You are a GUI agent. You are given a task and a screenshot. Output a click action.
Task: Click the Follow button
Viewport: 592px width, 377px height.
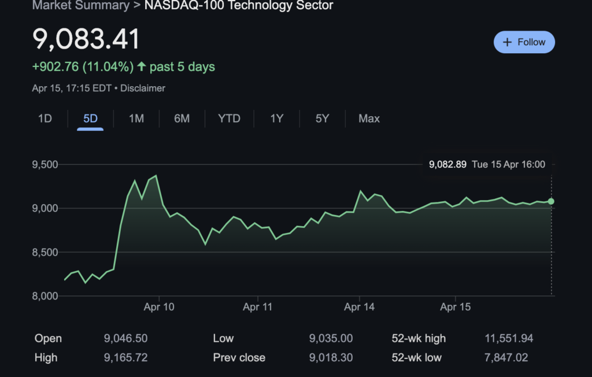tap(524, 42)
